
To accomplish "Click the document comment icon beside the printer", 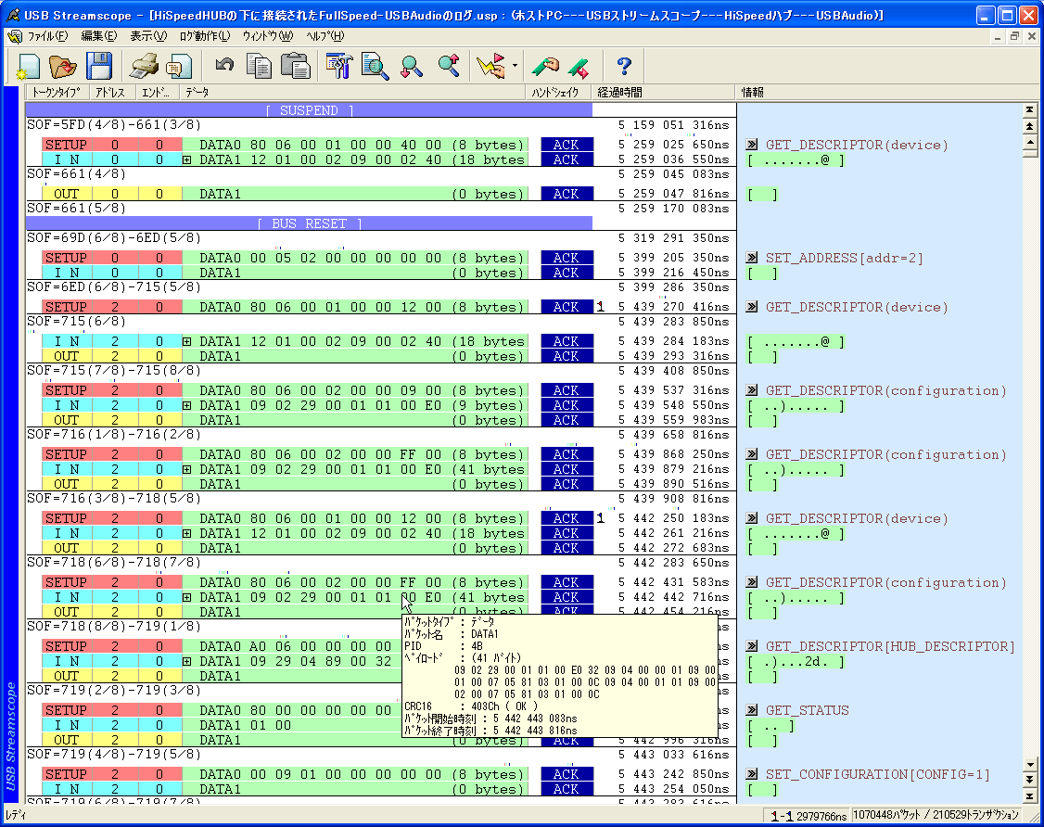I will tap(178, 66).
